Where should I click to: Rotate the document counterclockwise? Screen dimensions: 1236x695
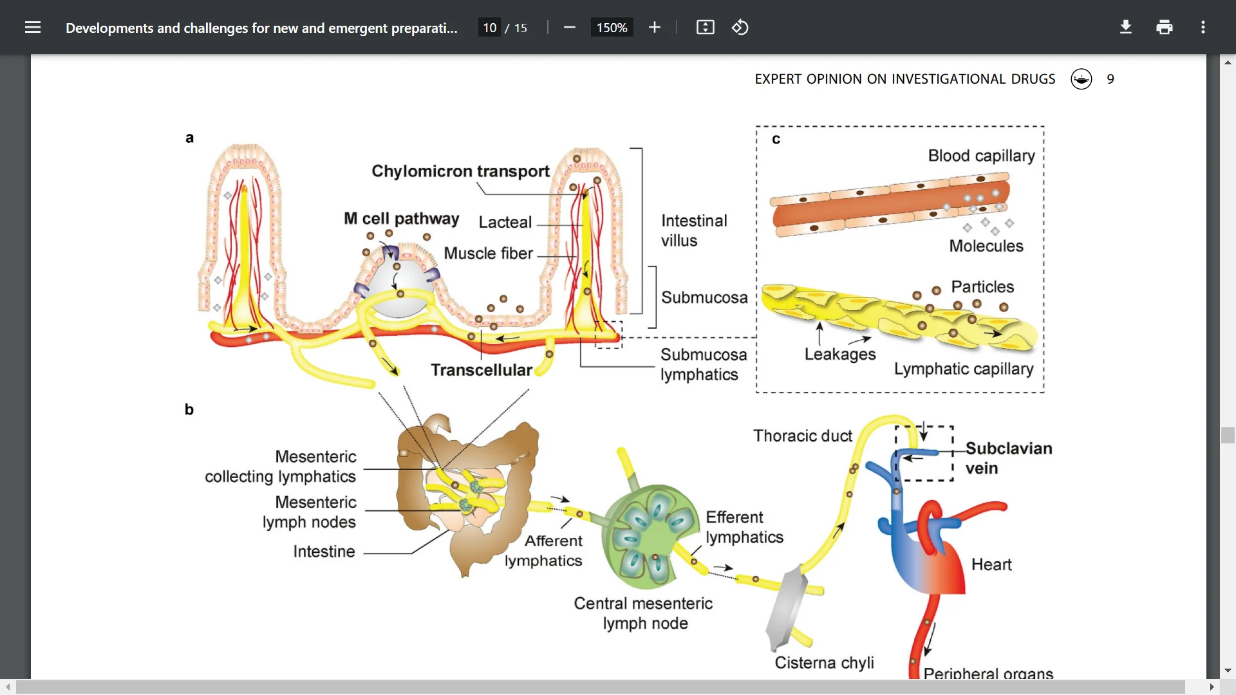[740, 27]
